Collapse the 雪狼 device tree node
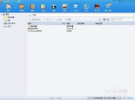The width and height of the screenshot is (135, 100). point(2,14)
